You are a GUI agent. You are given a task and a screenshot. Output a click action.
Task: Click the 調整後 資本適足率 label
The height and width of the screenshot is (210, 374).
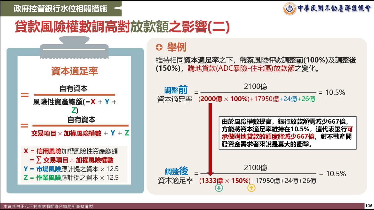pos(175,176)
